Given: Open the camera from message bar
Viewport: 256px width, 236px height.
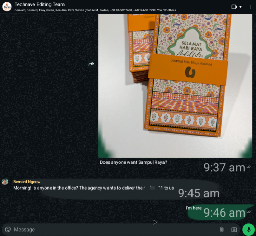Looking at the screenshot, I should point(234,230).
